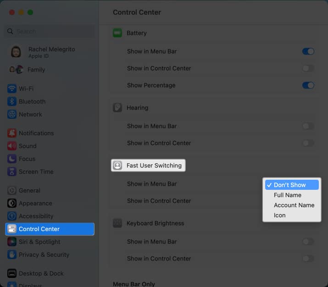Click Fast User Switching heading
Viewport: 328px width, 287px height.
pos(154,166)
